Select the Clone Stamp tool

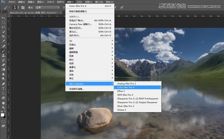pyautogui.click(x=3, y=55)
